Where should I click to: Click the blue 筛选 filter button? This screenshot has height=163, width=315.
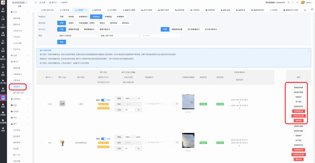click(x=62, y=42)
